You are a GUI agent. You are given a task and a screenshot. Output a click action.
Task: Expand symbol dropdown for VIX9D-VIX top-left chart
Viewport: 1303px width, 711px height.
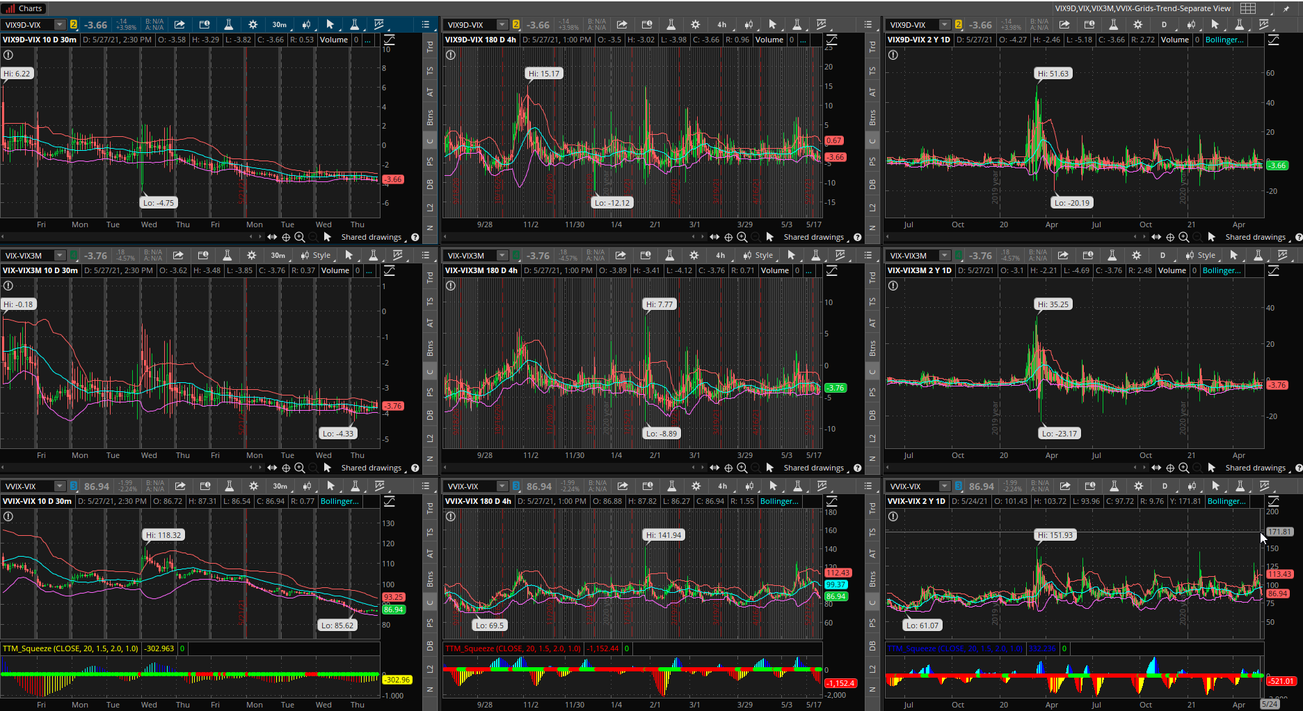pos(60,24)
